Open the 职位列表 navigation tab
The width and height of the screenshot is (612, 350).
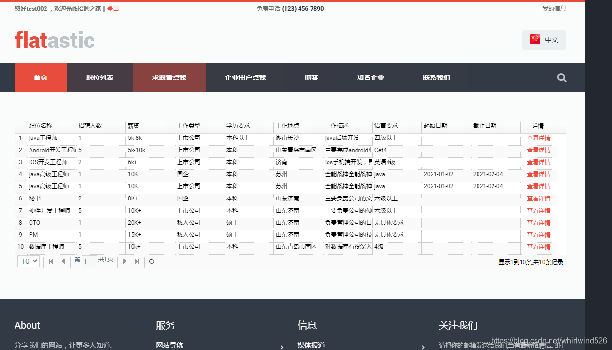tap(100, 77)
